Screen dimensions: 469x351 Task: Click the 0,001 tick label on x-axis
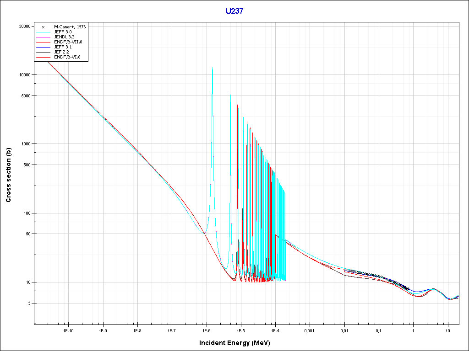tap(310, 330)
